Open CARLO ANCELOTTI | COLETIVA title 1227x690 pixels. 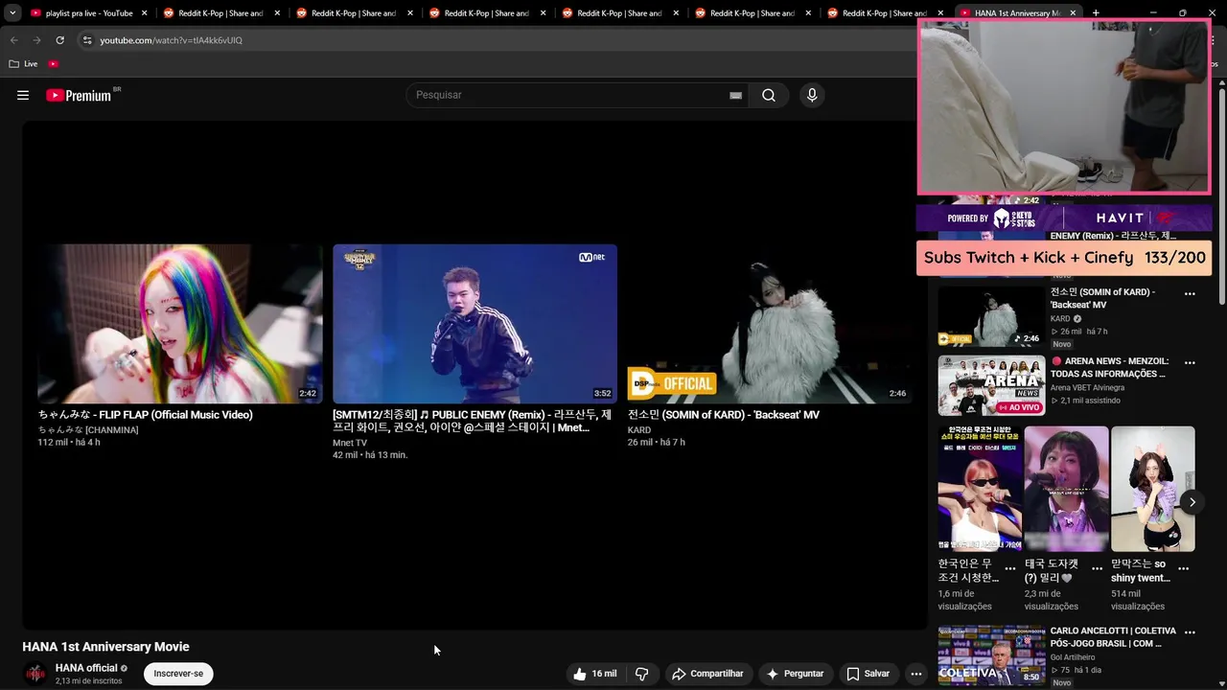[1113, 637]
